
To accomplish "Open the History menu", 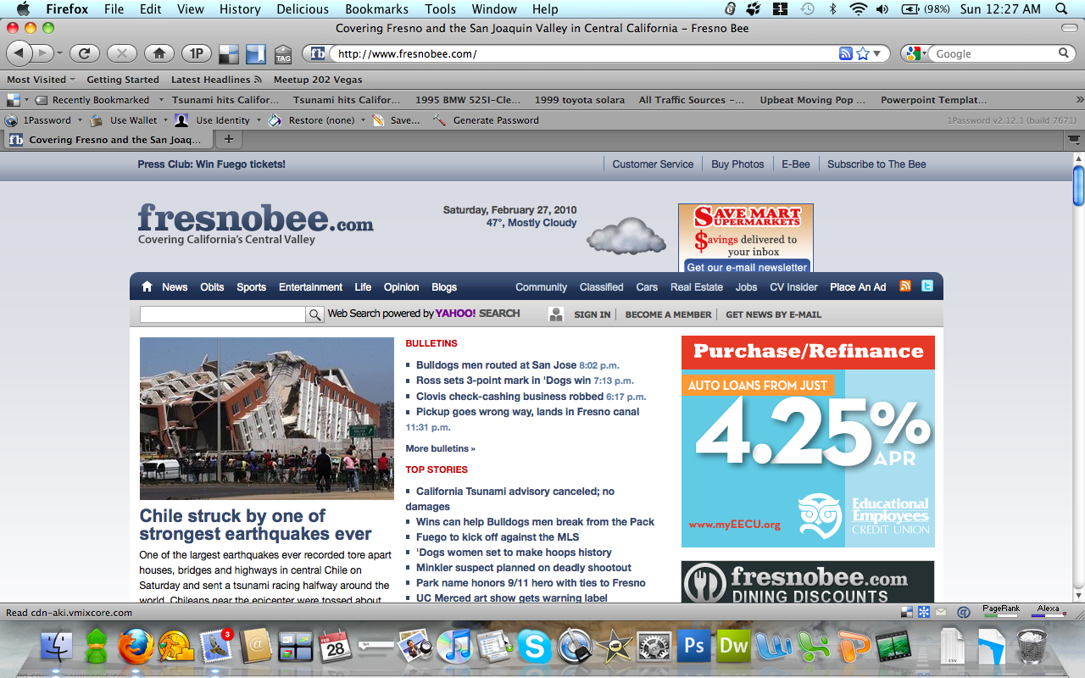I will click(x=240, y=9).
